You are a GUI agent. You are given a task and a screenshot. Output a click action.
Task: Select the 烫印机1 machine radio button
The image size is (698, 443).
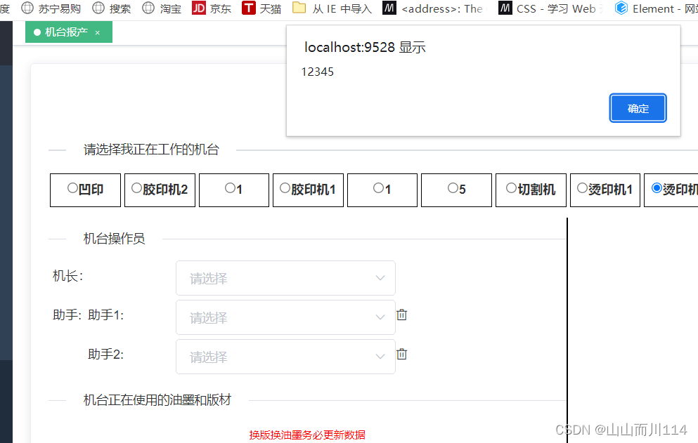pos(582,187)
